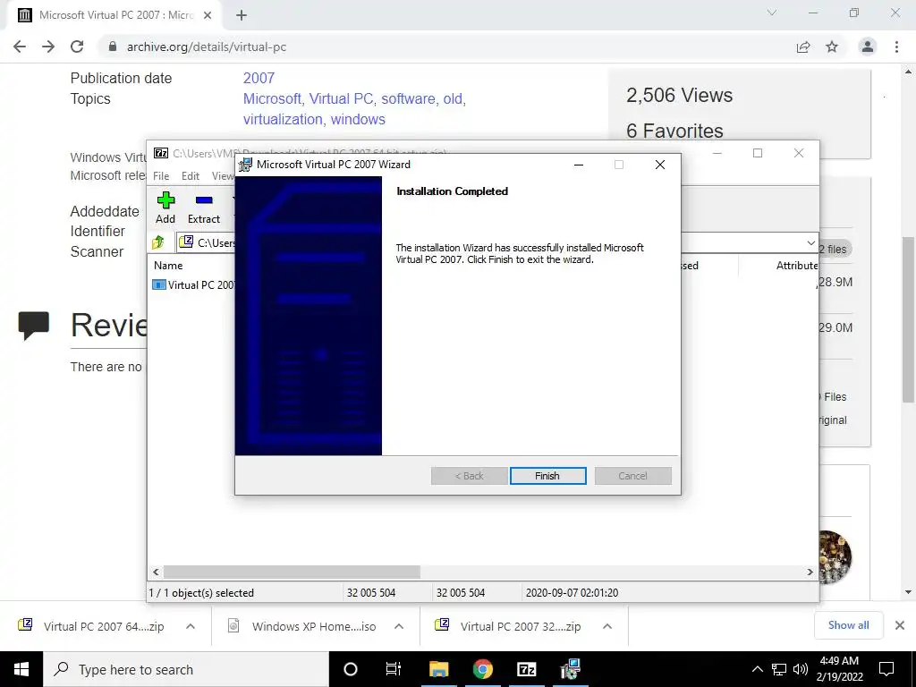Screen dimensions: 916x687
Task: Click the Chrome back arrow
Action: (20, 47)
